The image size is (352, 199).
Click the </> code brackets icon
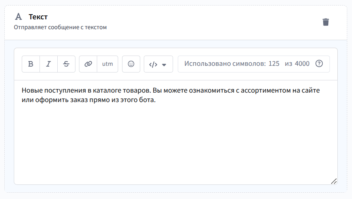point(153,64)
